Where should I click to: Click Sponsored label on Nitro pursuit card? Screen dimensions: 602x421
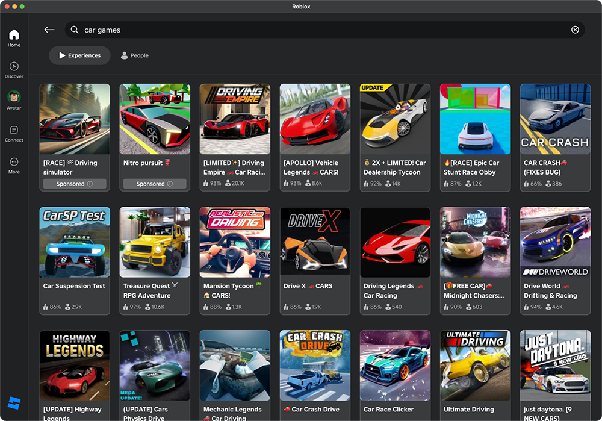point(150,184)
